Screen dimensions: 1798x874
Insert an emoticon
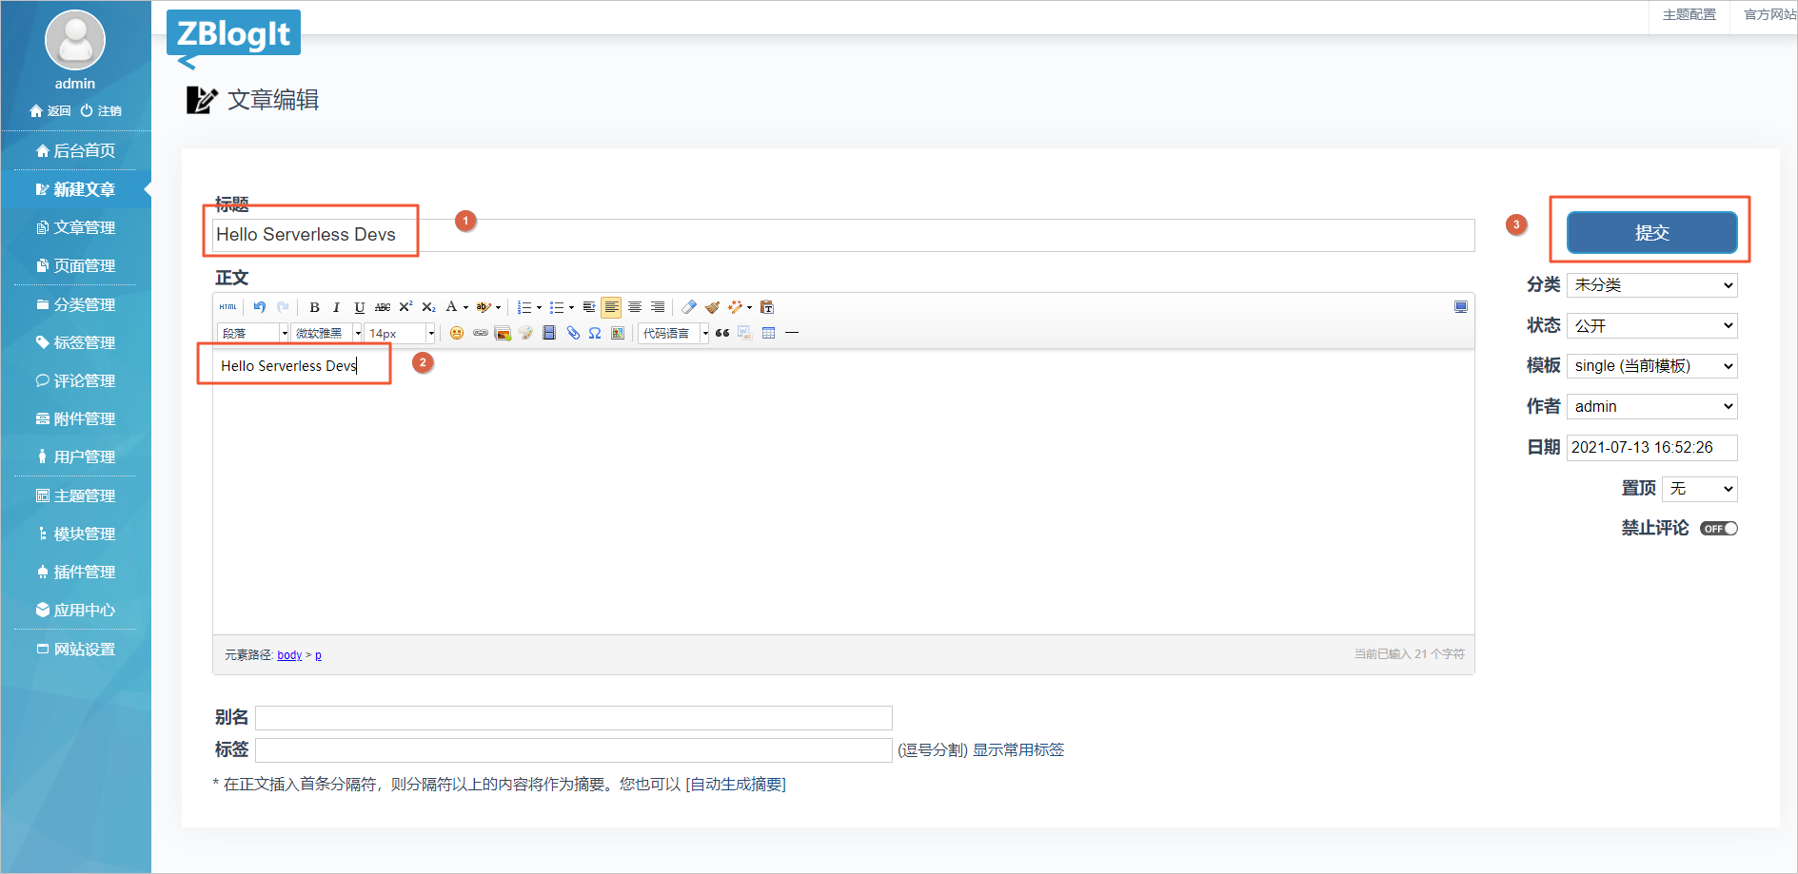pos(457,333)
